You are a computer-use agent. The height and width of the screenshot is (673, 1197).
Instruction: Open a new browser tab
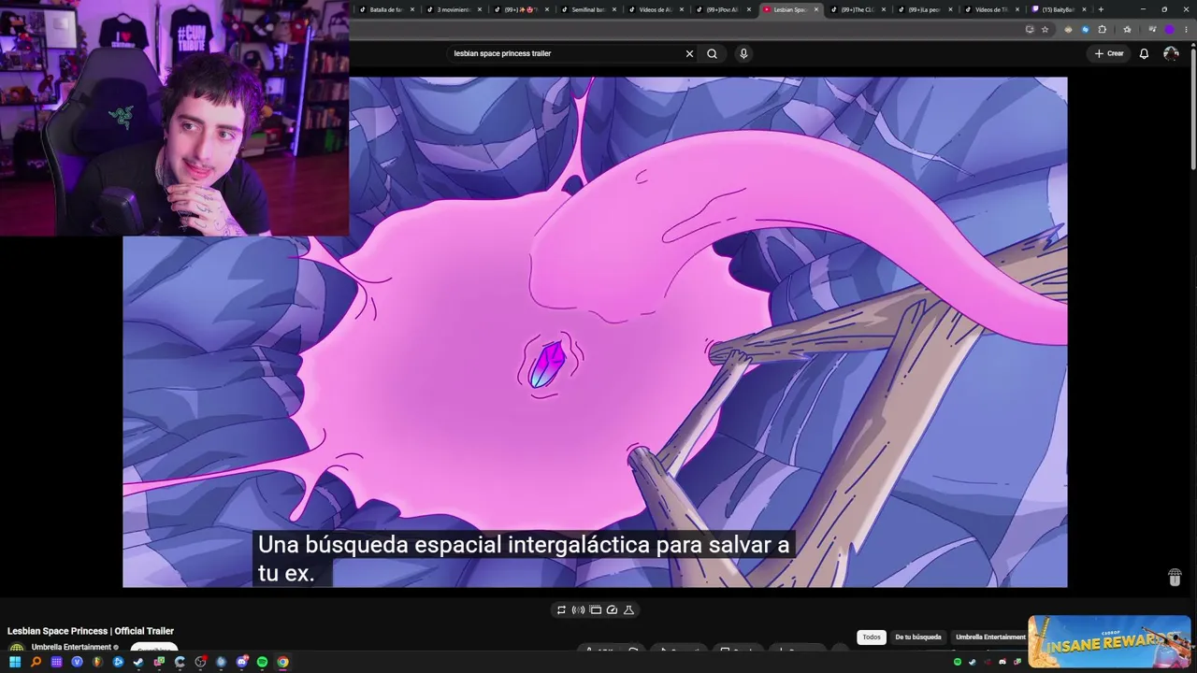(1101, 9)
